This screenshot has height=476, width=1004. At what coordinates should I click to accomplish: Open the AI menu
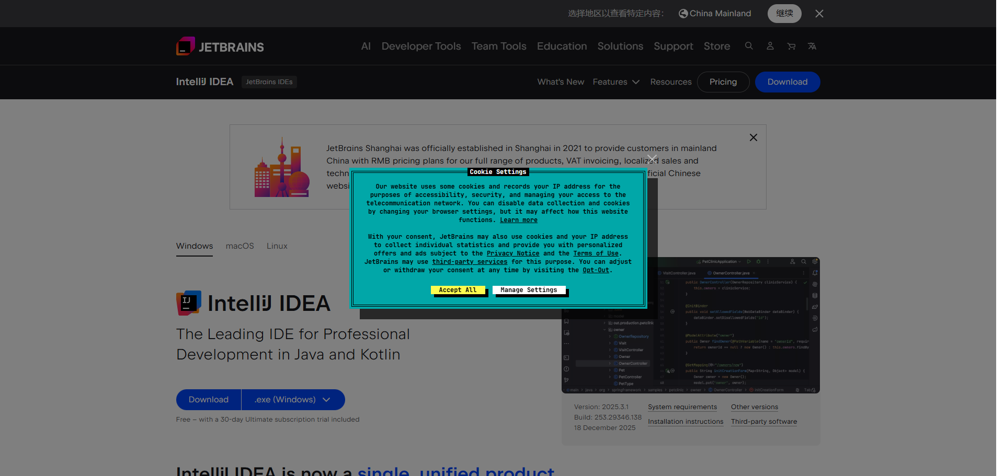(x=366, y=46)
